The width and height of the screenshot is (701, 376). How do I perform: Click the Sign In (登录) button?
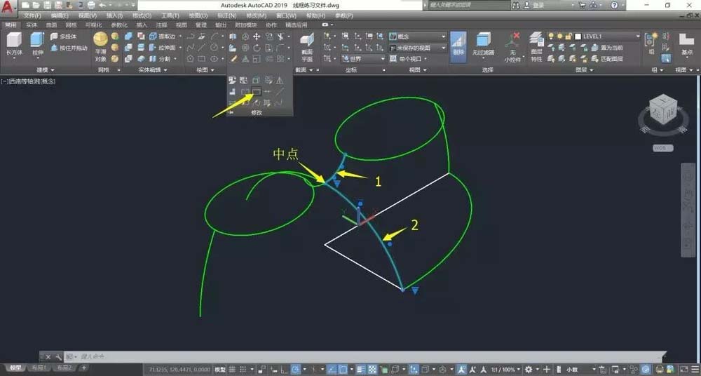(534, 6)
